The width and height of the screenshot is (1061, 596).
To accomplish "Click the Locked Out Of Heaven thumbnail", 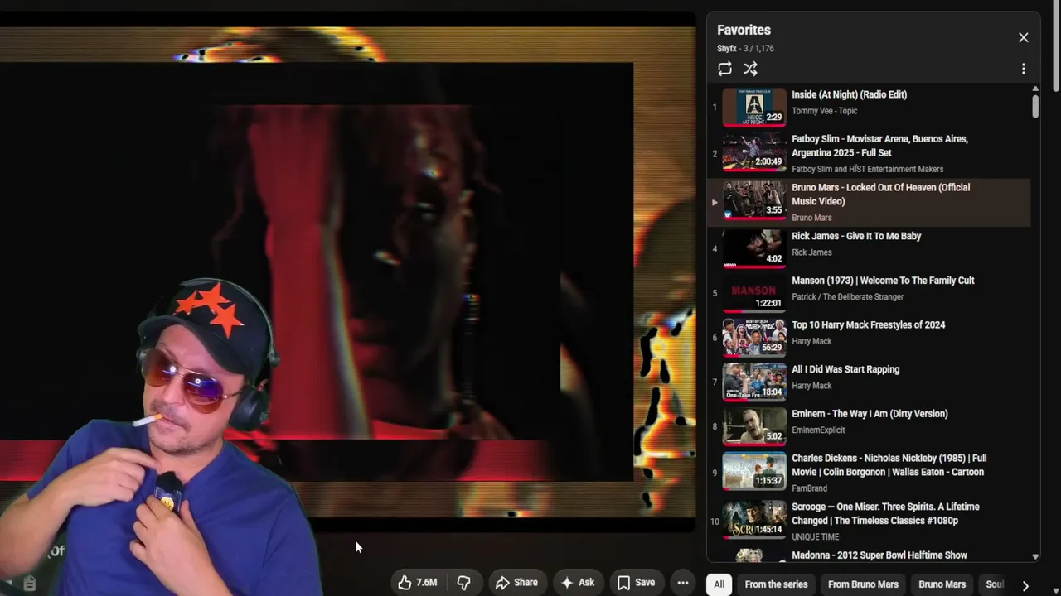I will click(x=754, y=200).
